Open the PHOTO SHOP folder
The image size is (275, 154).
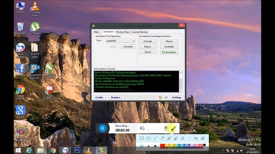(35, 50)
